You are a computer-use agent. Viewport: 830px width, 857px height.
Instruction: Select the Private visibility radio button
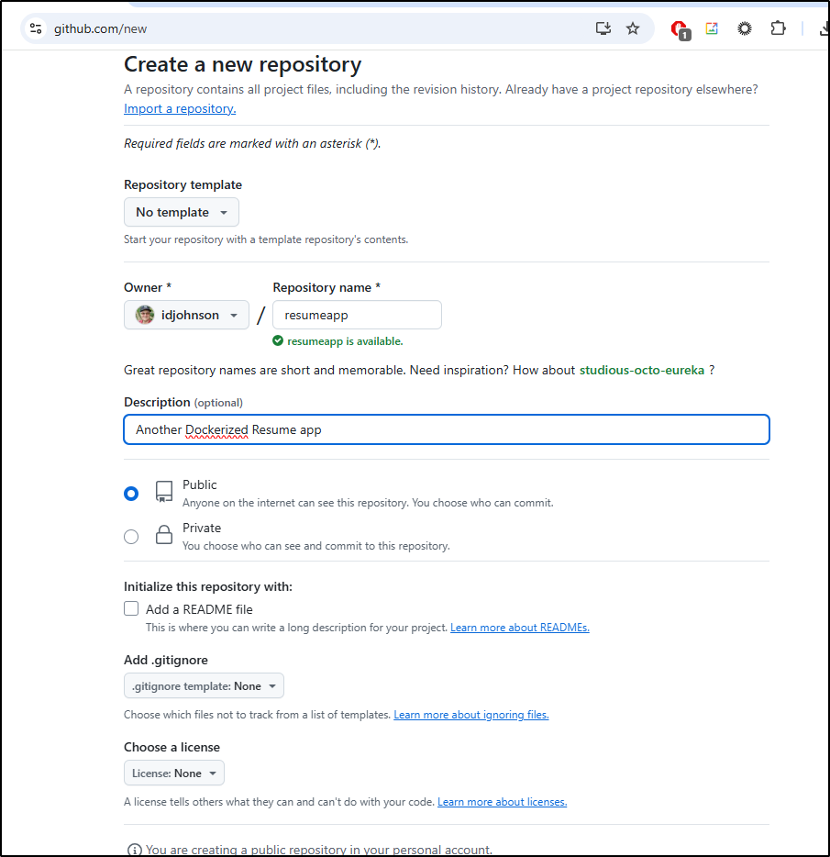(x=131, y=537)
